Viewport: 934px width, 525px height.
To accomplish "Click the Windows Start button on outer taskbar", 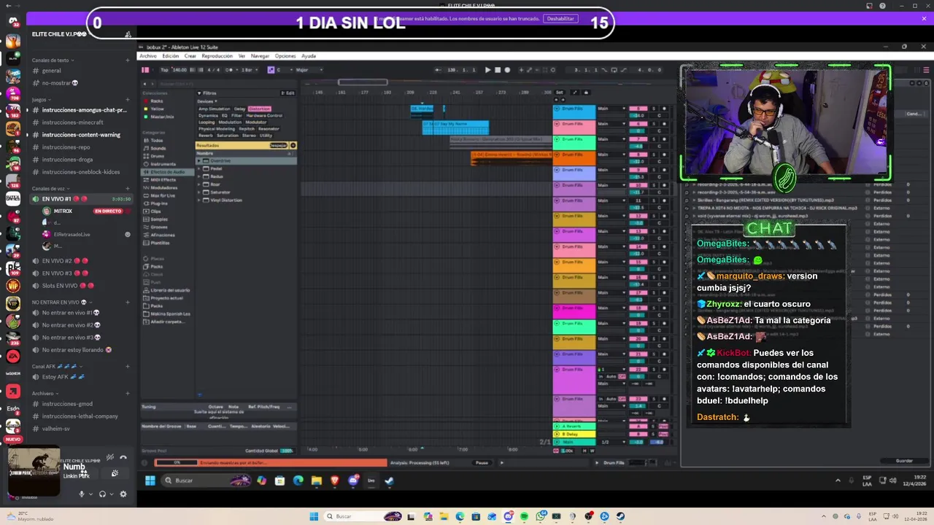I will point(314,516).
